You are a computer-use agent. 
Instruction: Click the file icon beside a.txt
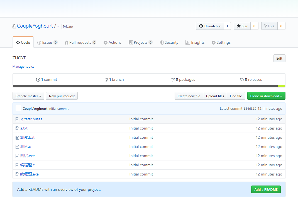[17, 128]
